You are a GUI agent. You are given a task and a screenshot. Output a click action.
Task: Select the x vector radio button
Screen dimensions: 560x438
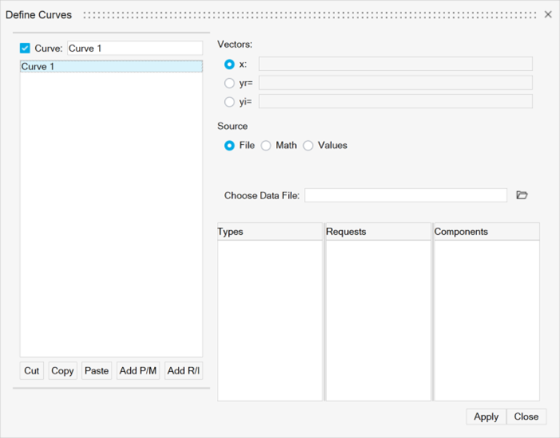(230, 65)
